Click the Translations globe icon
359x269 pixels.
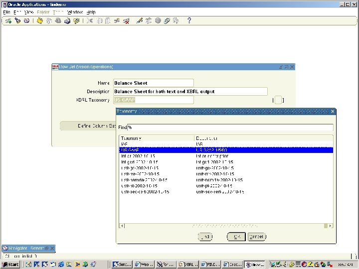coord(158,21)
